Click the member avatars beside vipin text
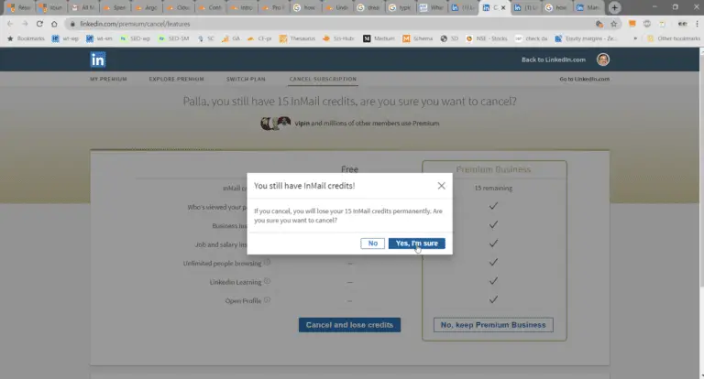This screenshot has width=704, height=379. coord(276,123)
